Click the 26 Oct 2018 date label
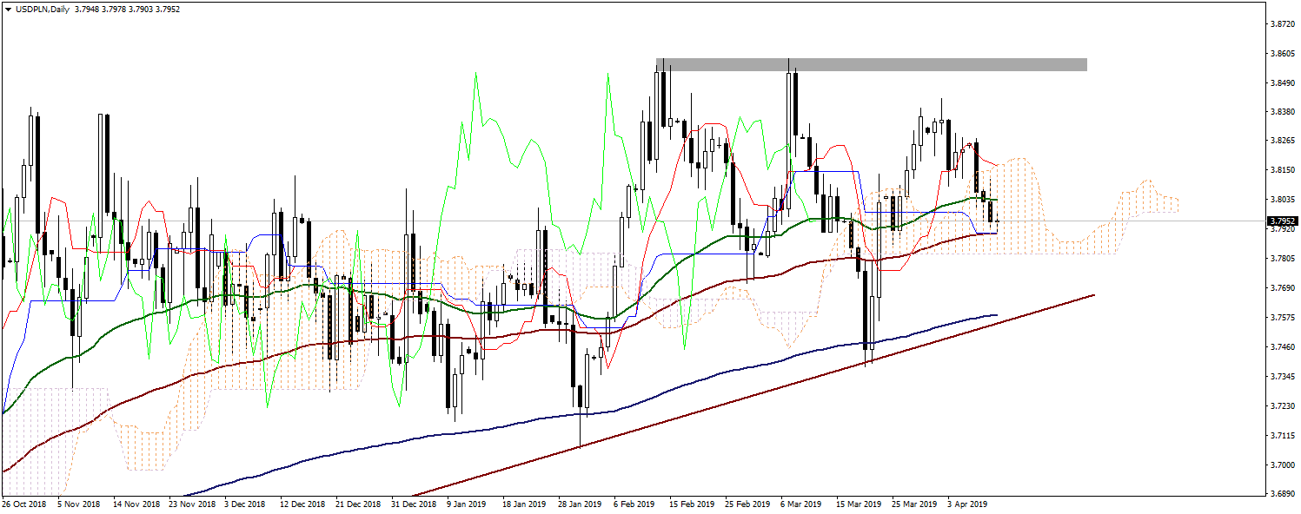The width and height of the screenshot is (1301, 514). pos(23,504)
